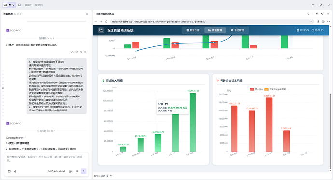This screenshot has width=333, height=180.
Task: Select the MTC mode button in title bar
Action: (9, 5)
